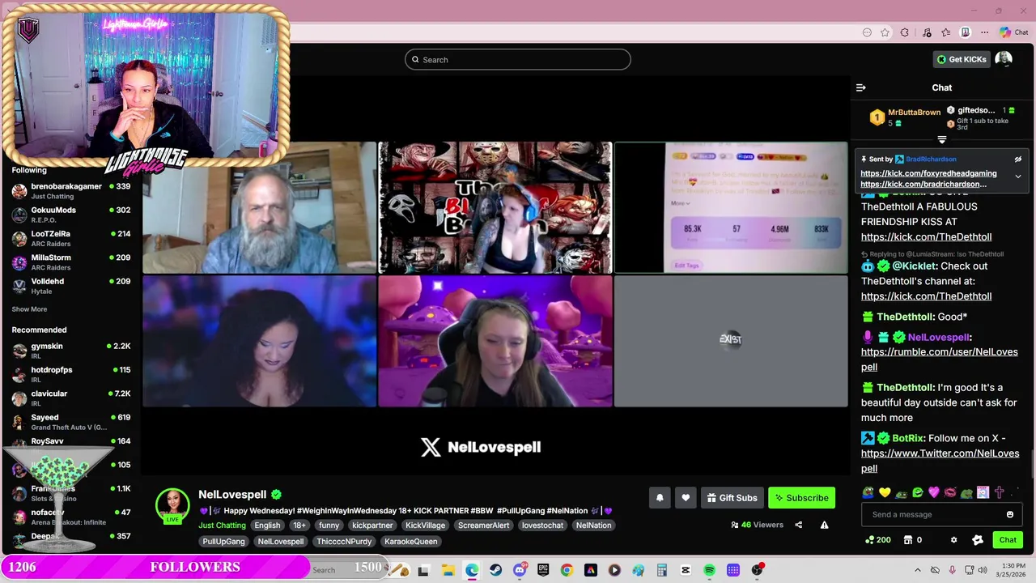
Task: Insert the green laughing chat emote
Action: coord(917,492)
